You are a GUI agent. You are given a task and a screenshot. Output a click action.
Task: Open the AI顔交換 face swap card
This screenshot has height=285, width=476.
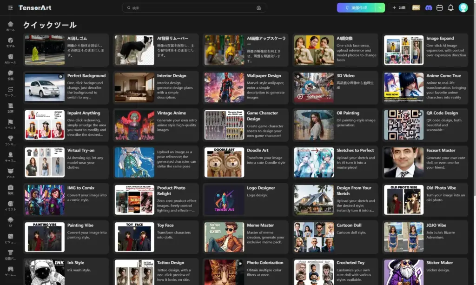click(335, 50)
